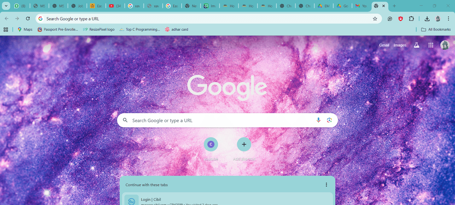This screenshot has height=205, width=455.
Task: Open Chrome's three-dot menu
Action: coord(448,19)
